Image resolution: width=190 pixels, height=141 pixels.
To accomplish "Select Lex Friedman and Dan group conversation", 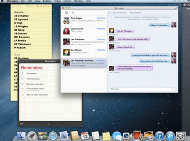I will pos(84,63).
